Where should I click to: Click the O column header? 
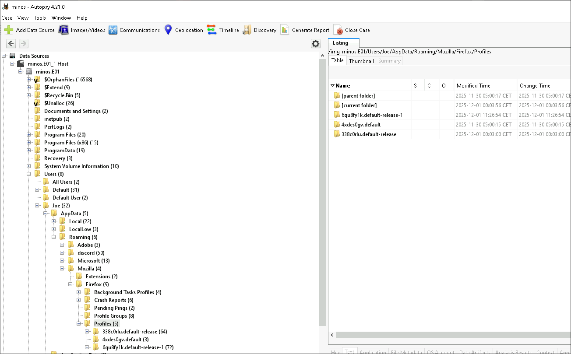click(x=447, y=86)
